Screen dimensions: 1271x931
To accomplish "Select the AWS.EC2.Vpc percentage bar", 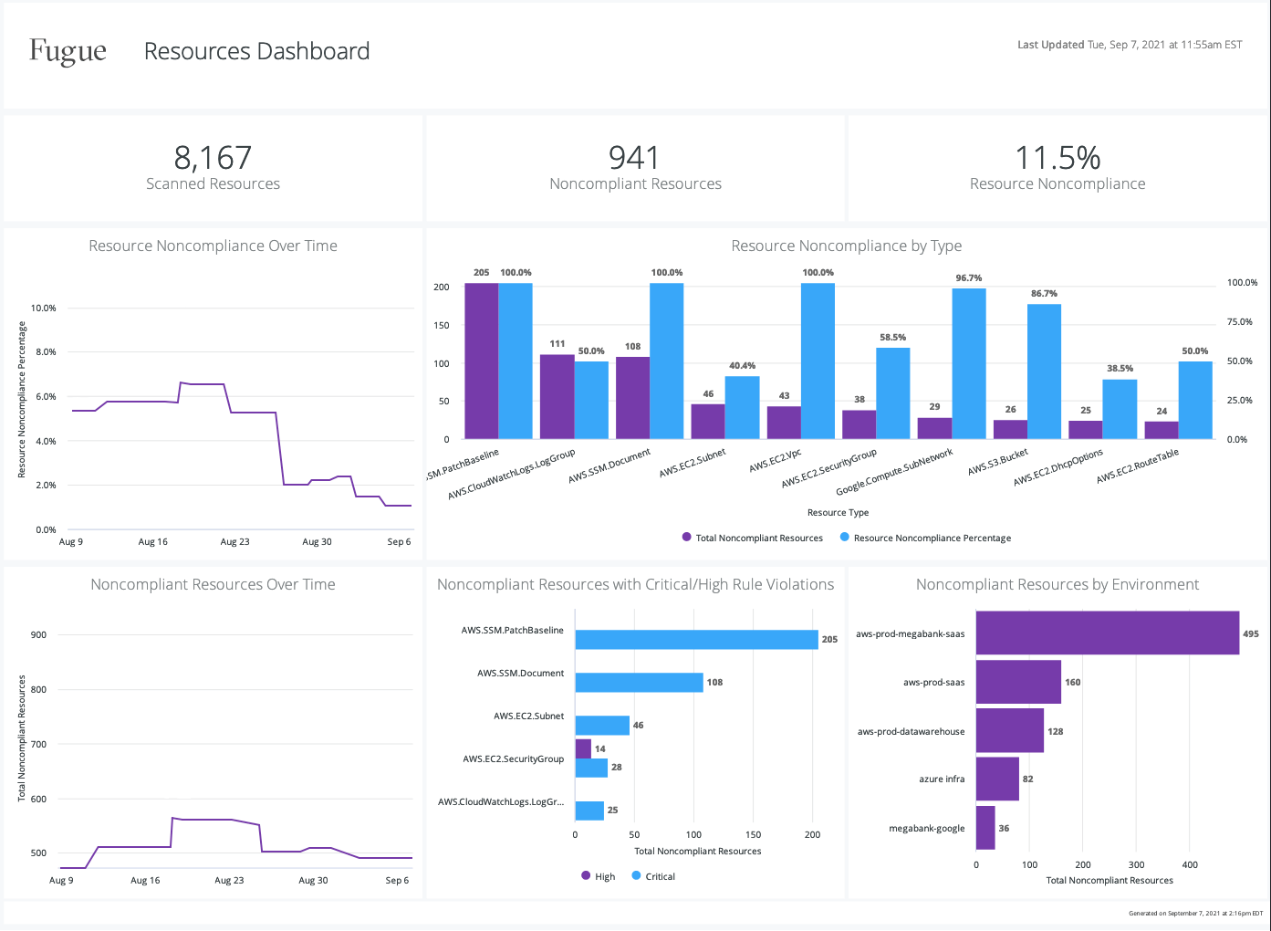I will tap(816, 361).
